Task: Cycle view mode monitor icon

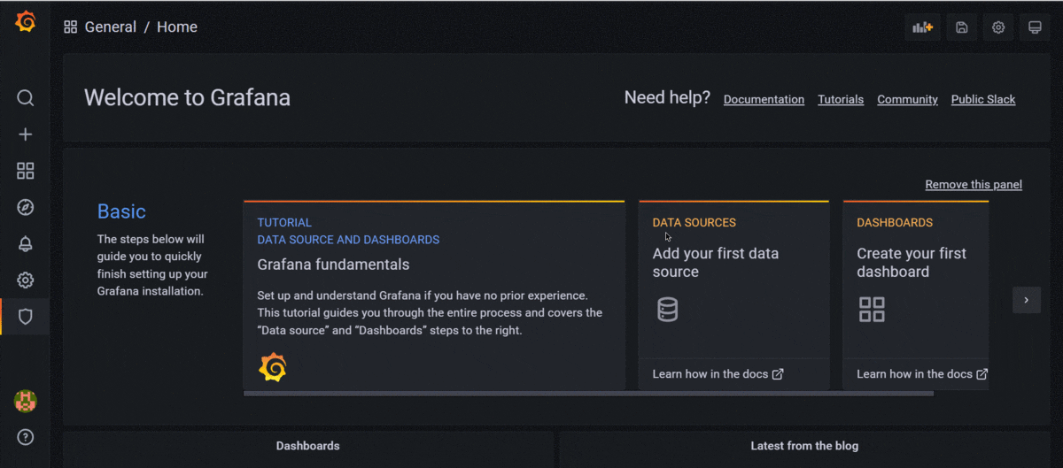Action: pos(1034,27)
